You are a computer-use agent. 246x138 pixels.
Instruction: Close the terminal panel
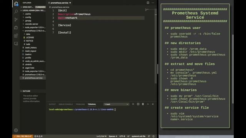pyautogui.click(x=153, y=104)
